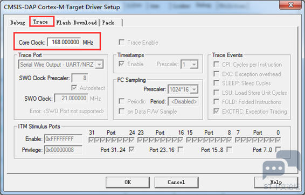
Task: Enable the Periodic checkbox
Action: click(122, 101)
